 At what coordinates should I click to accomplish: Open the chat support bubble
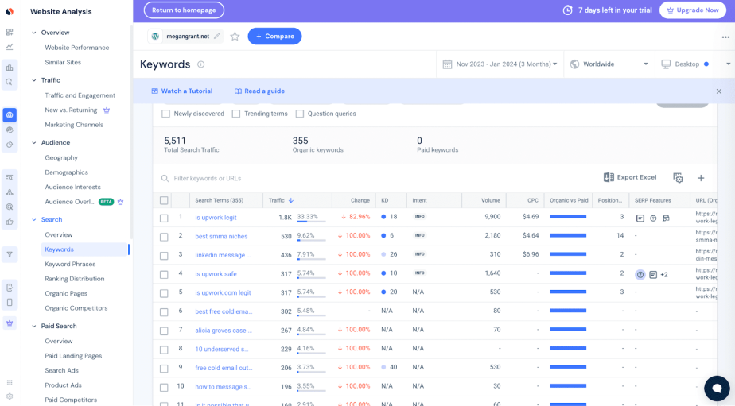[717, 388]
